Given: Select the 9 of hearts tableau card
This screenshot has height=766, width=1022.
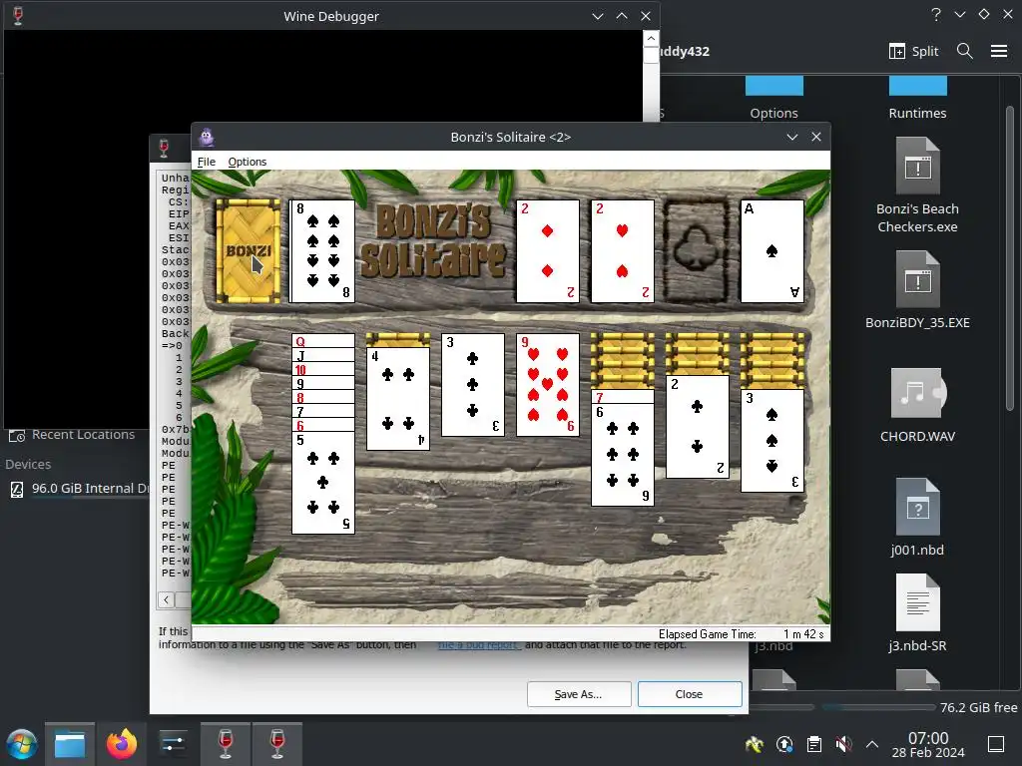Looking at the screenshot, I should tap(548, 384).
